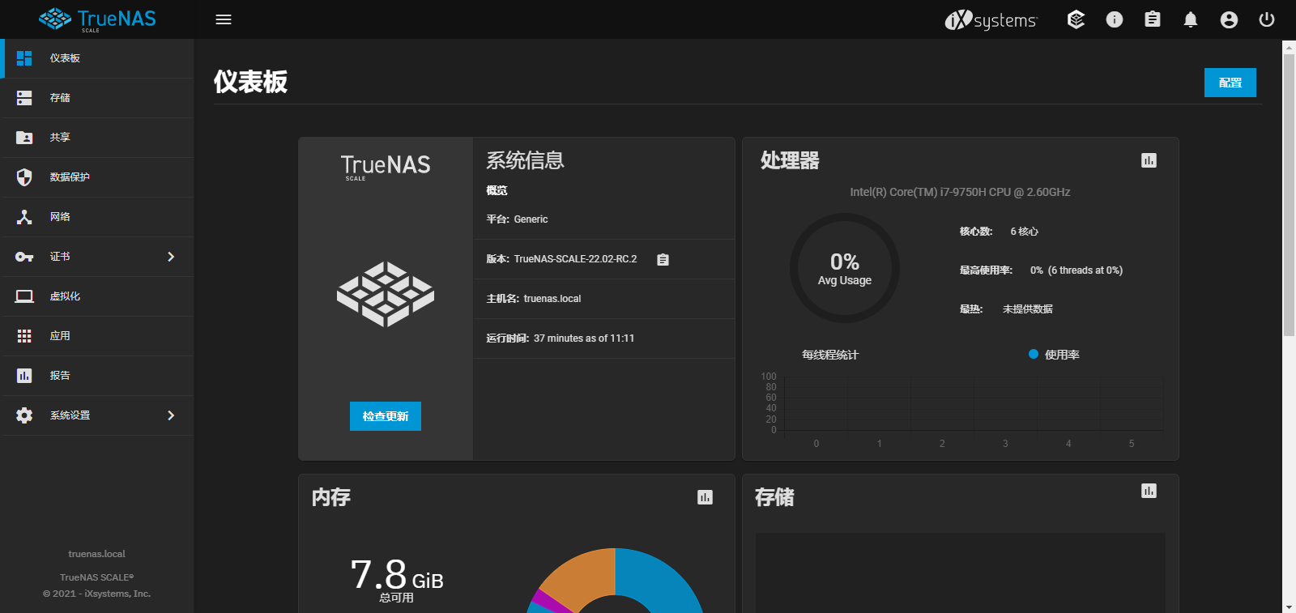The image size is (1296, 613).
Task: Go to 仪表板 dashboard menu item
Action: click(97, 58)
